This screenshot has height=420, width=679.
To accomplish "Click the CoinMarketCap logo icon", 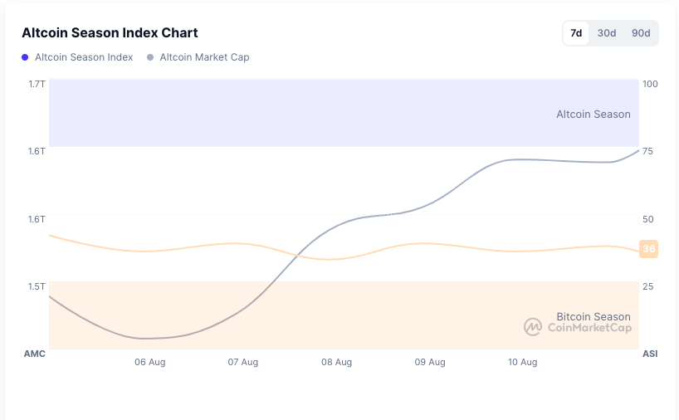I will 533,327.
